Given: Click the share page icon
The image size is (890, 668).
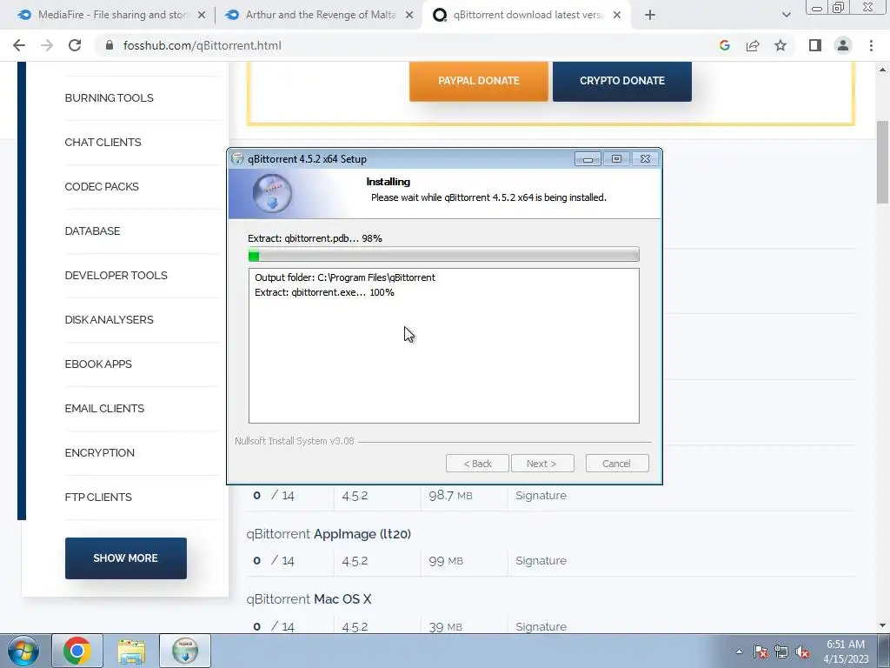Looking at the screenshot, I should pos(753,45).
